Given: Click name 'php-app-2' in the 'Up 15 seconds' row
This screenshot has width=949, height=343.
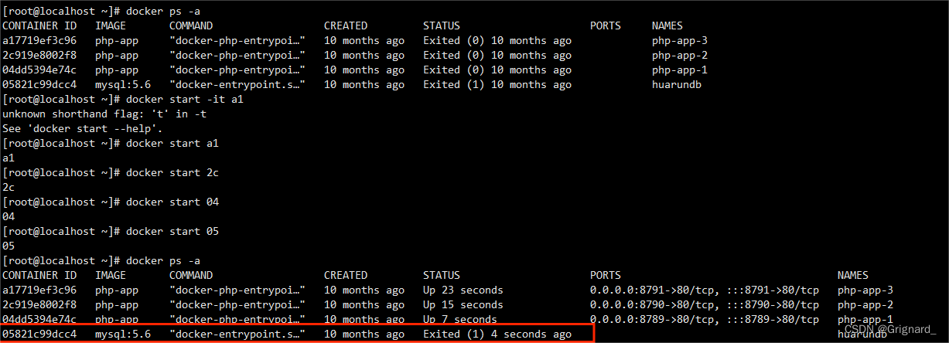Looking at the screenshot, I should [x=865, y=304].
